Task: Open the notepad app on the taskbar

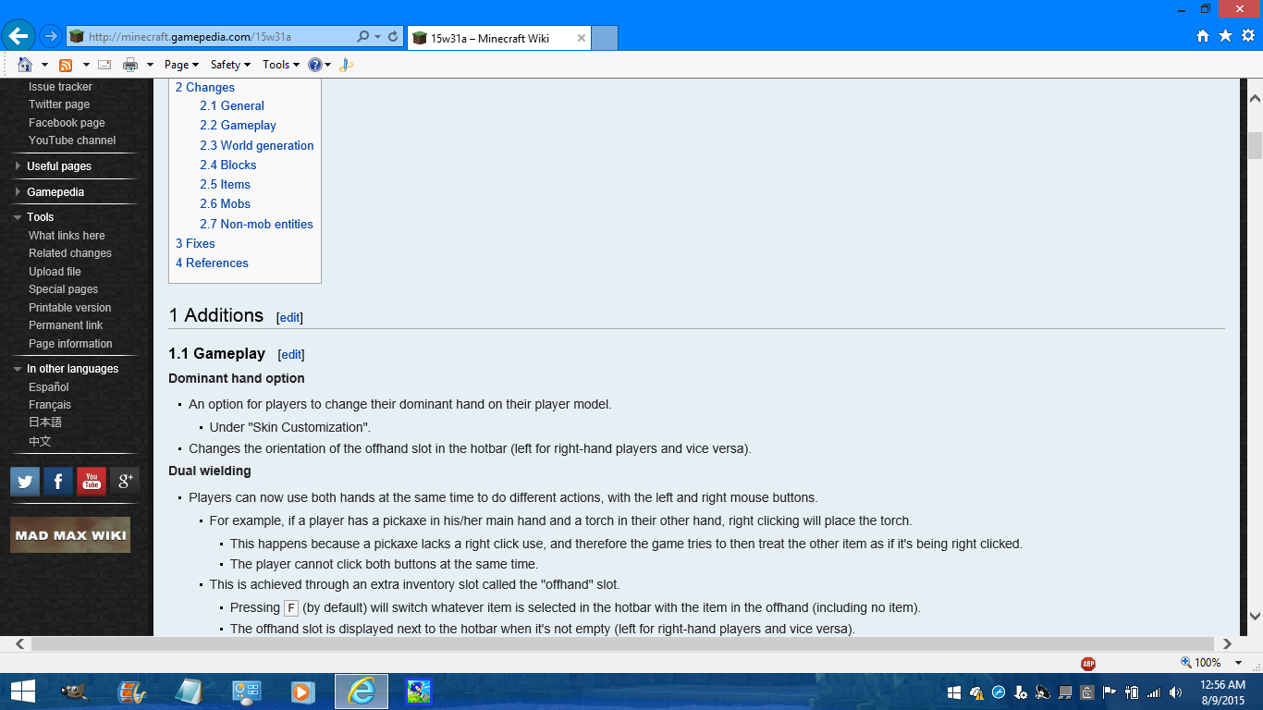Action: [189, 692]
